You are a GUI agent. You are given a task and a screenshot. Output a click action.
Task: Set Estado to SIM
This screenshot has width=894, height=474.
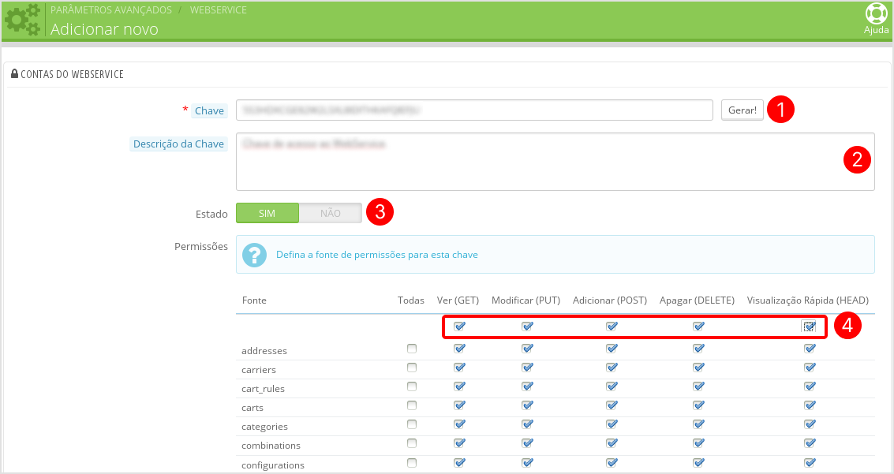pyautogui.click(x=267, y=213)
